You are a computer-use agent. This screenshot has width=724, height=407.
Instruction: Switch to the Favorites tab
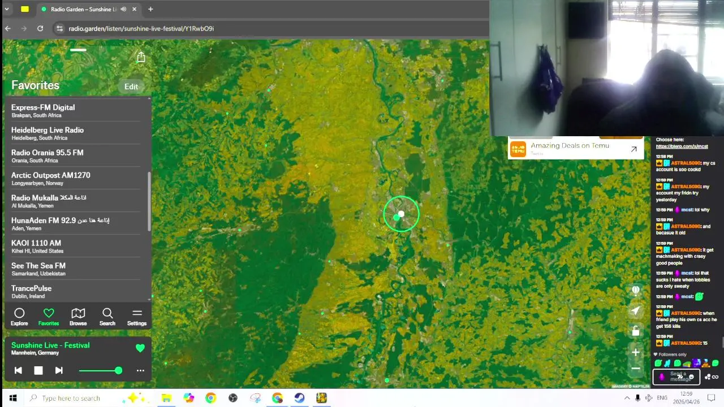(49, 317)
